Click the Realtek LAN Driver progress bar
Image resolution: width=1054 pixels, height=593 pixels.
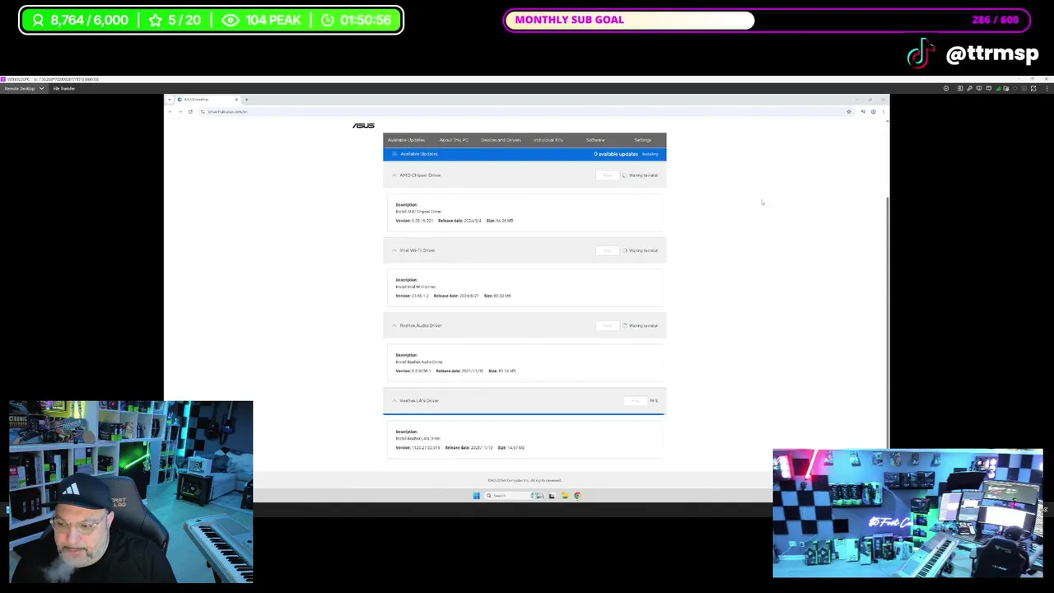tap(524, 414)
